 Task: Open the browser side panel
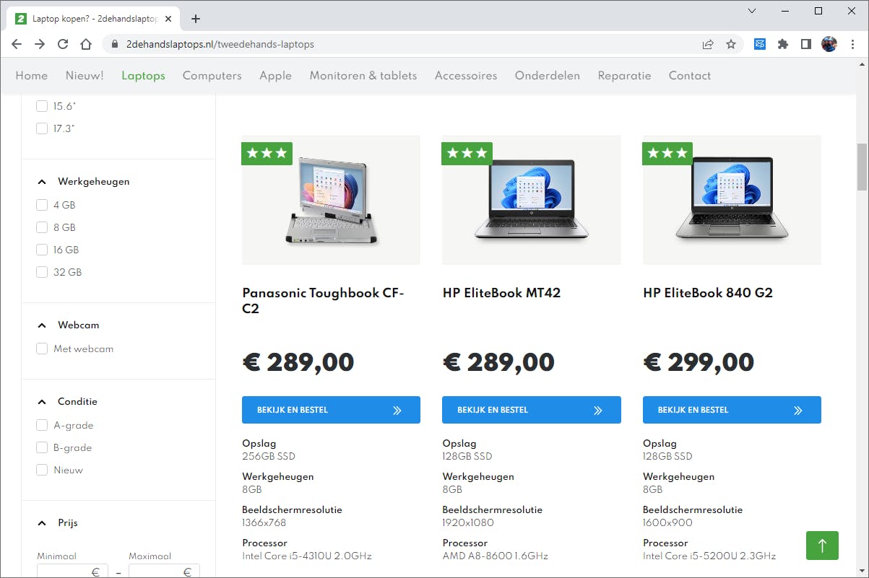pos(806,44)
